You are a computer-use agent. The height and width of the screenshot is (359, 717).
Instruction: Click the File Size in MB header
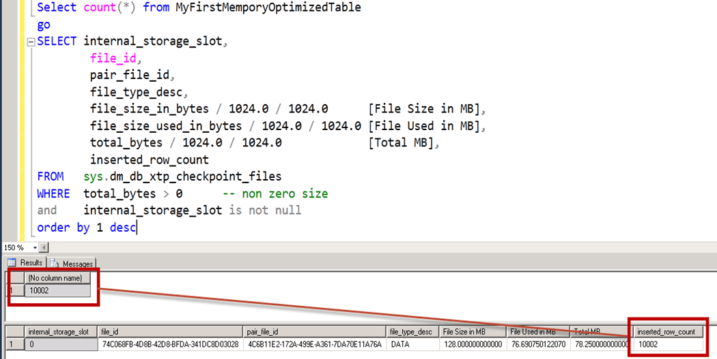pyautogui.click(x=471, y=332)
